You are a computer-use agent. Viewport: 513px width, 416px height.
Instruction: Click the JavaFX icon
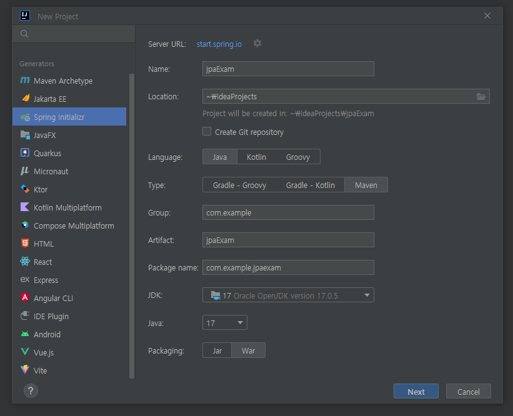pos(25,135)
